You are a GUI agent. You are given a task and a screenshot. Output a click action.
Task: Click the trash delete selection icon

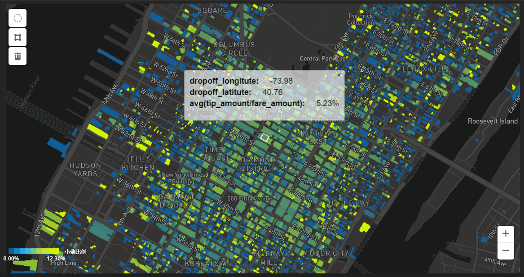18,56
